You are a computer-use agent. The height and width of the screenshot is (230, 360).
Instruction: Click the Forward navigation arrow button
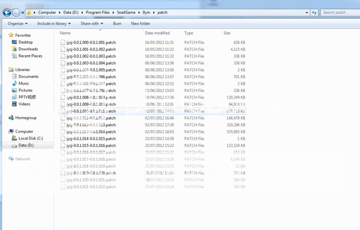[16, 13]
